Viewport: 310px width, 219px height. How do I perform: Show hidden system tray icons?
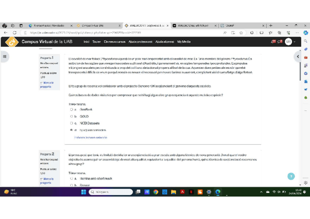tap(261, 192)
